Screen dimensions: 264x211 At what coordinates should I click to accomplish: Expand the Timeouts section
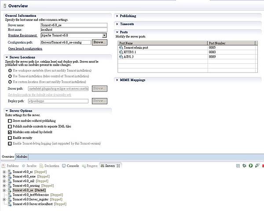pos(117,24)
